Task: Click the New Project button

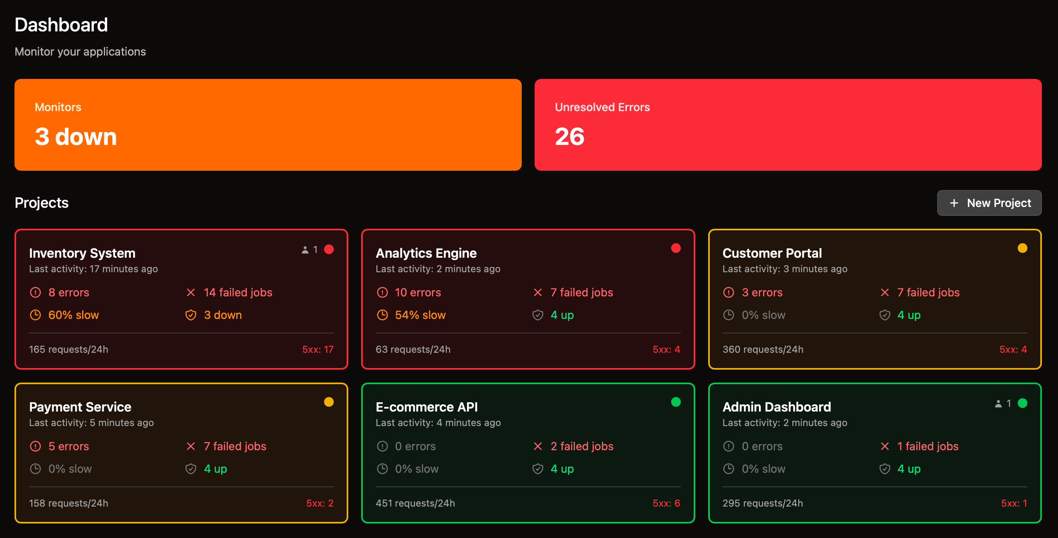Action: [990, 203]
